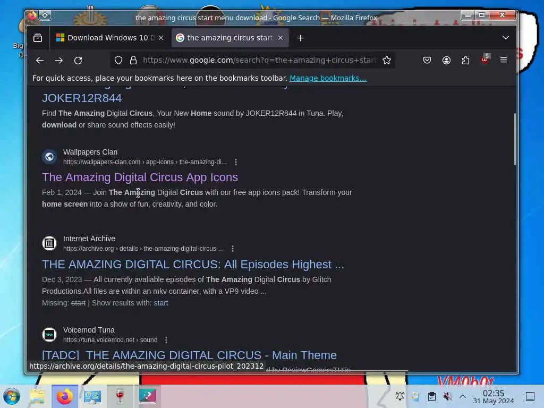Open the teal app taskbar icon
This screenshot has width=544, height=408.
148,396
